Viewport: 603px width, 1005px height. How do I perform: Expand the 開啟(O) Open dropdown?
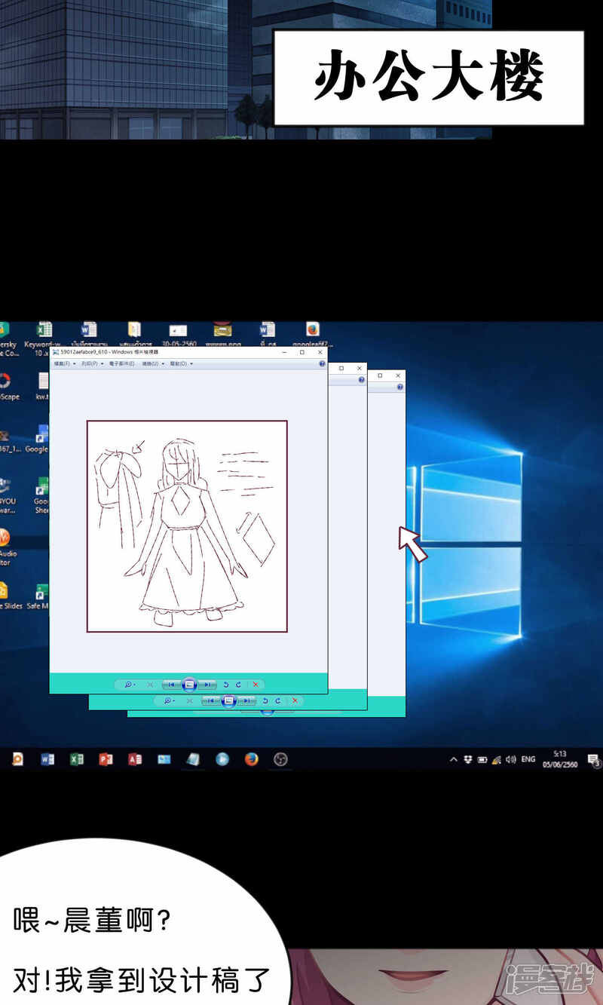[180, 363]
